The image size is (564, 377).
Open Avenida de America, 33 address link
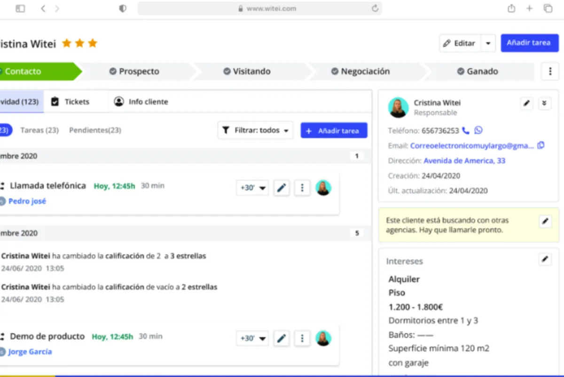tap(464, 161)
